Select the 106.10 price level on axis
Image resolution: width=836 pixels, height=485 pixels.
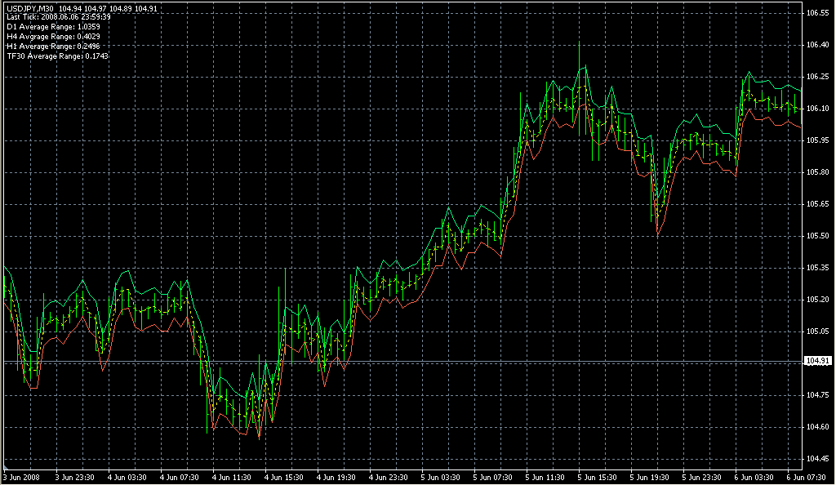pyautogui.click(x=817, y=109)
